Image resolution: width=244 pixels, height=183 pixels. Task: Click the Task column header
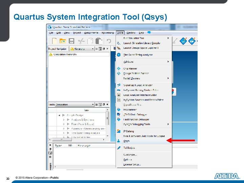coord(86,110)
